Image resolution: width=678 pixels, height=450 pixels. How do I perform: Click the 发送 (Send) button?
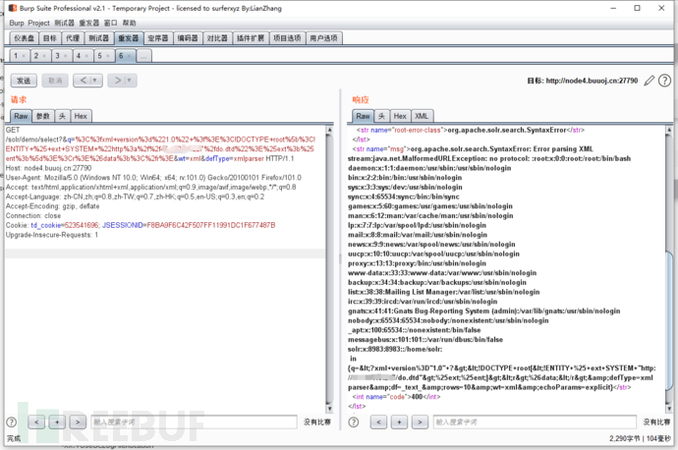pos(24,80)
